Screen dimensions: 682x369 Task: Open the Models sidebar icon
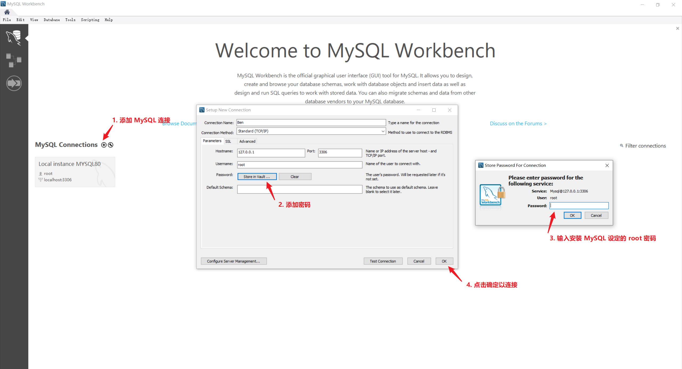(x=14, y=60)
